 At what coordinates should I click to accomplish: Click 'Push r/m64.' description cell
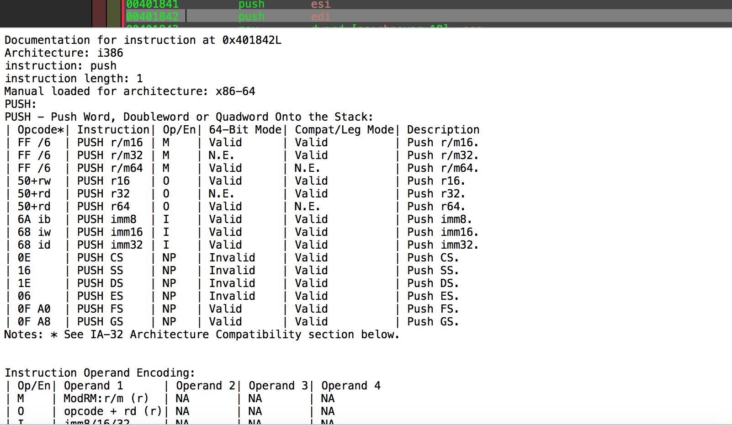point(443,168)
